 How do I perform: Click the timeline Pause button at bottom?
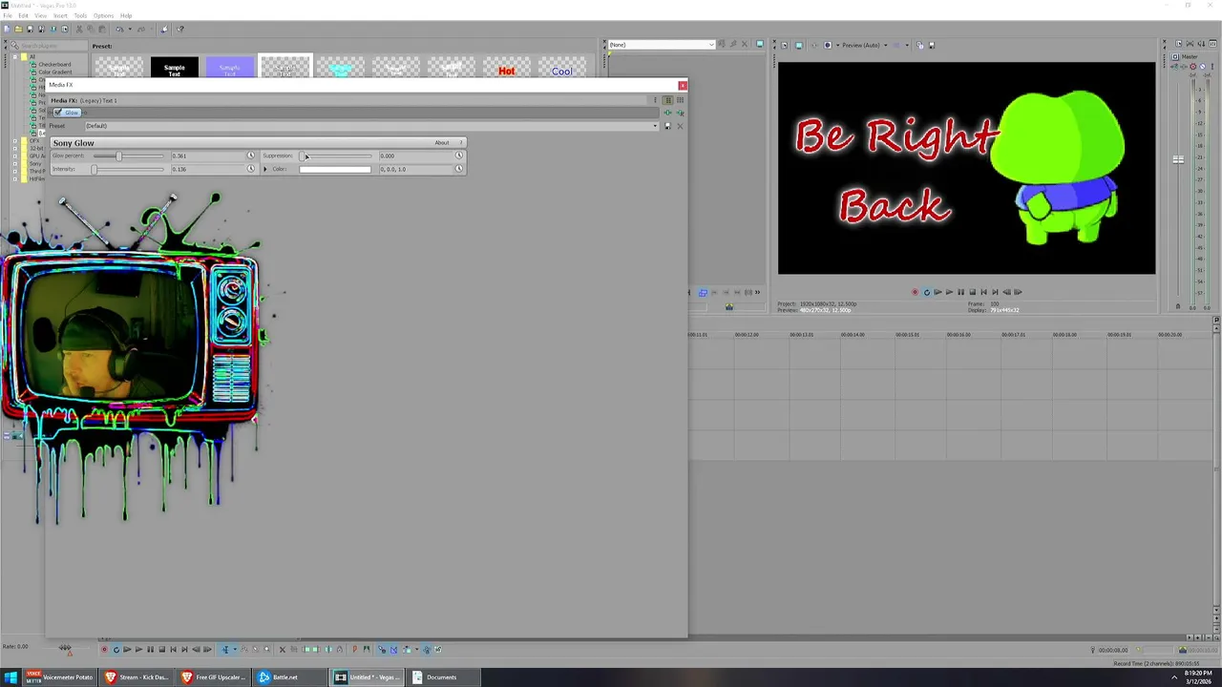coord(151,650)
